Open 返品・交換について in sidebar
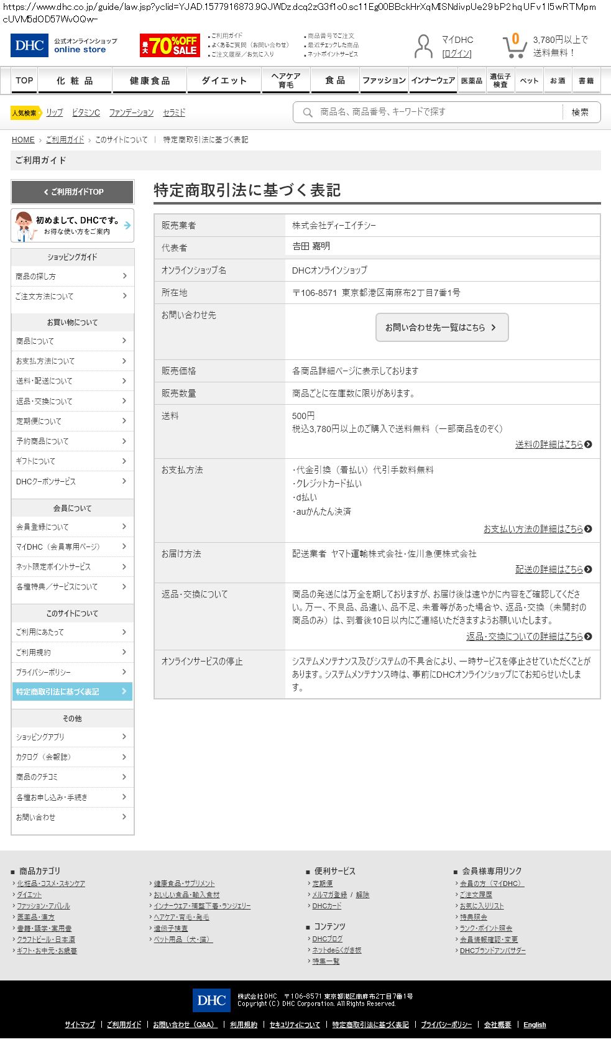The image size is (611, 1047). (72, 401)
